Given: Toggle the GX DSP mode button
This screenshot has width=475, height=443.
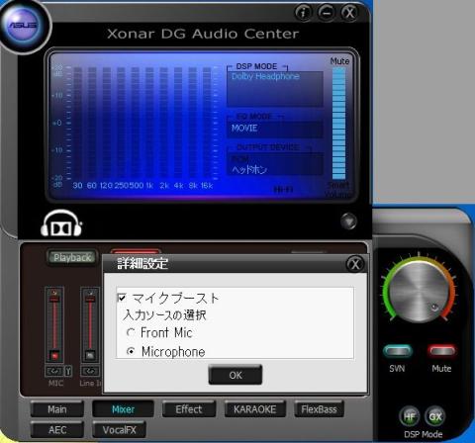Looking at the screenshot, I should pyautogui.click(x=434, y=416).
